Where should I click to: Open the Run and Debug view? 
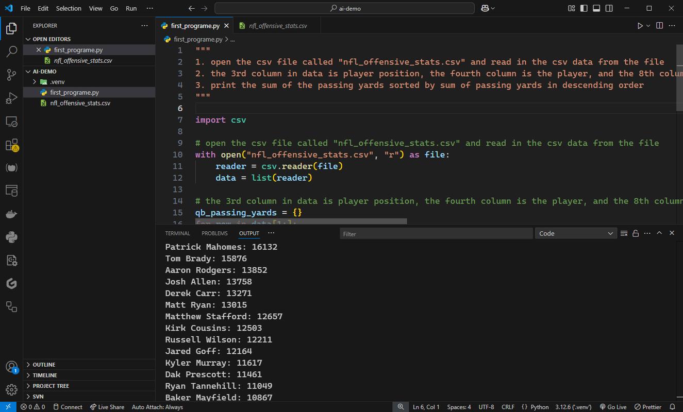click(x=11, y=98)
